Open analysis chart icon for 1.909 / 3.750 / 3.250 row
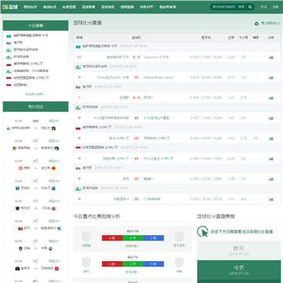Image resolution: width=283 pixels, height=283 pixels. (x=271, y=97)
